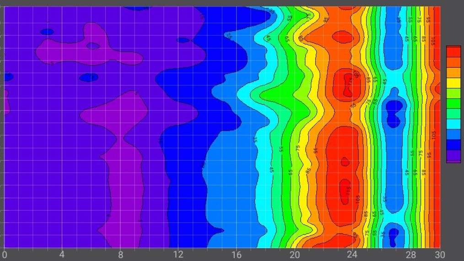
Task: Click x-axis tick label 24
Action: point(352,255)
